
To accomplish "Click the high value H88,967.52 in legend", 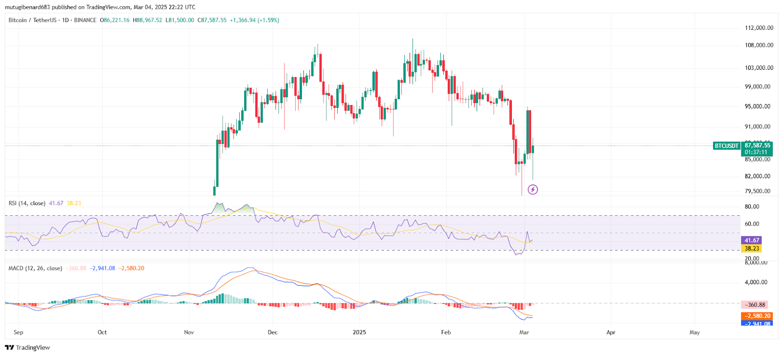I will (x=147, y=20).
